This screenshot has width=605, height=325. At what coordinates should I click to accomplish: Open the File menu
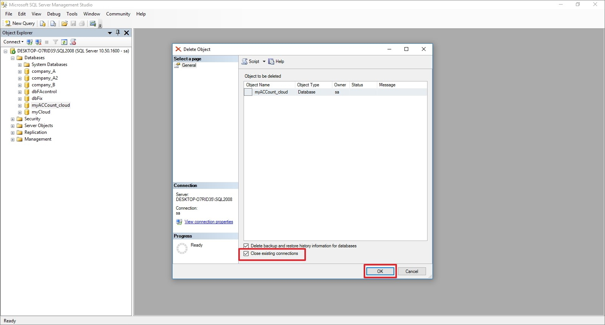[9, 14]
